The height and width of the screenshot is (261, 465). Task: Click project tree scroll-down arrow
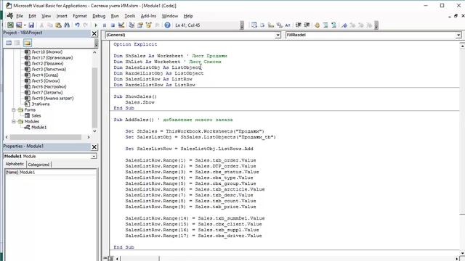point(94,131)
